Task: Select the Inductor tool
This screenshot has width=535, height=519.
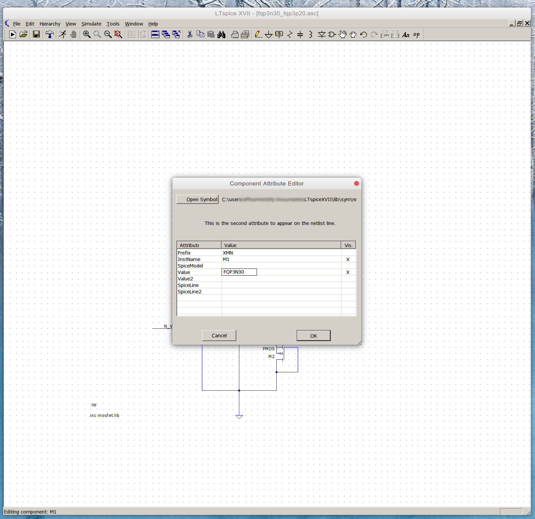Action: click(311, 34)
